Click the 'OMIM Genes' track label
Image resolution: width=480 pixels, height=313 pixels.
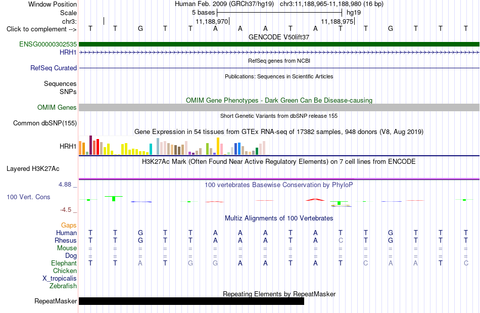click(x=57, y=108)
